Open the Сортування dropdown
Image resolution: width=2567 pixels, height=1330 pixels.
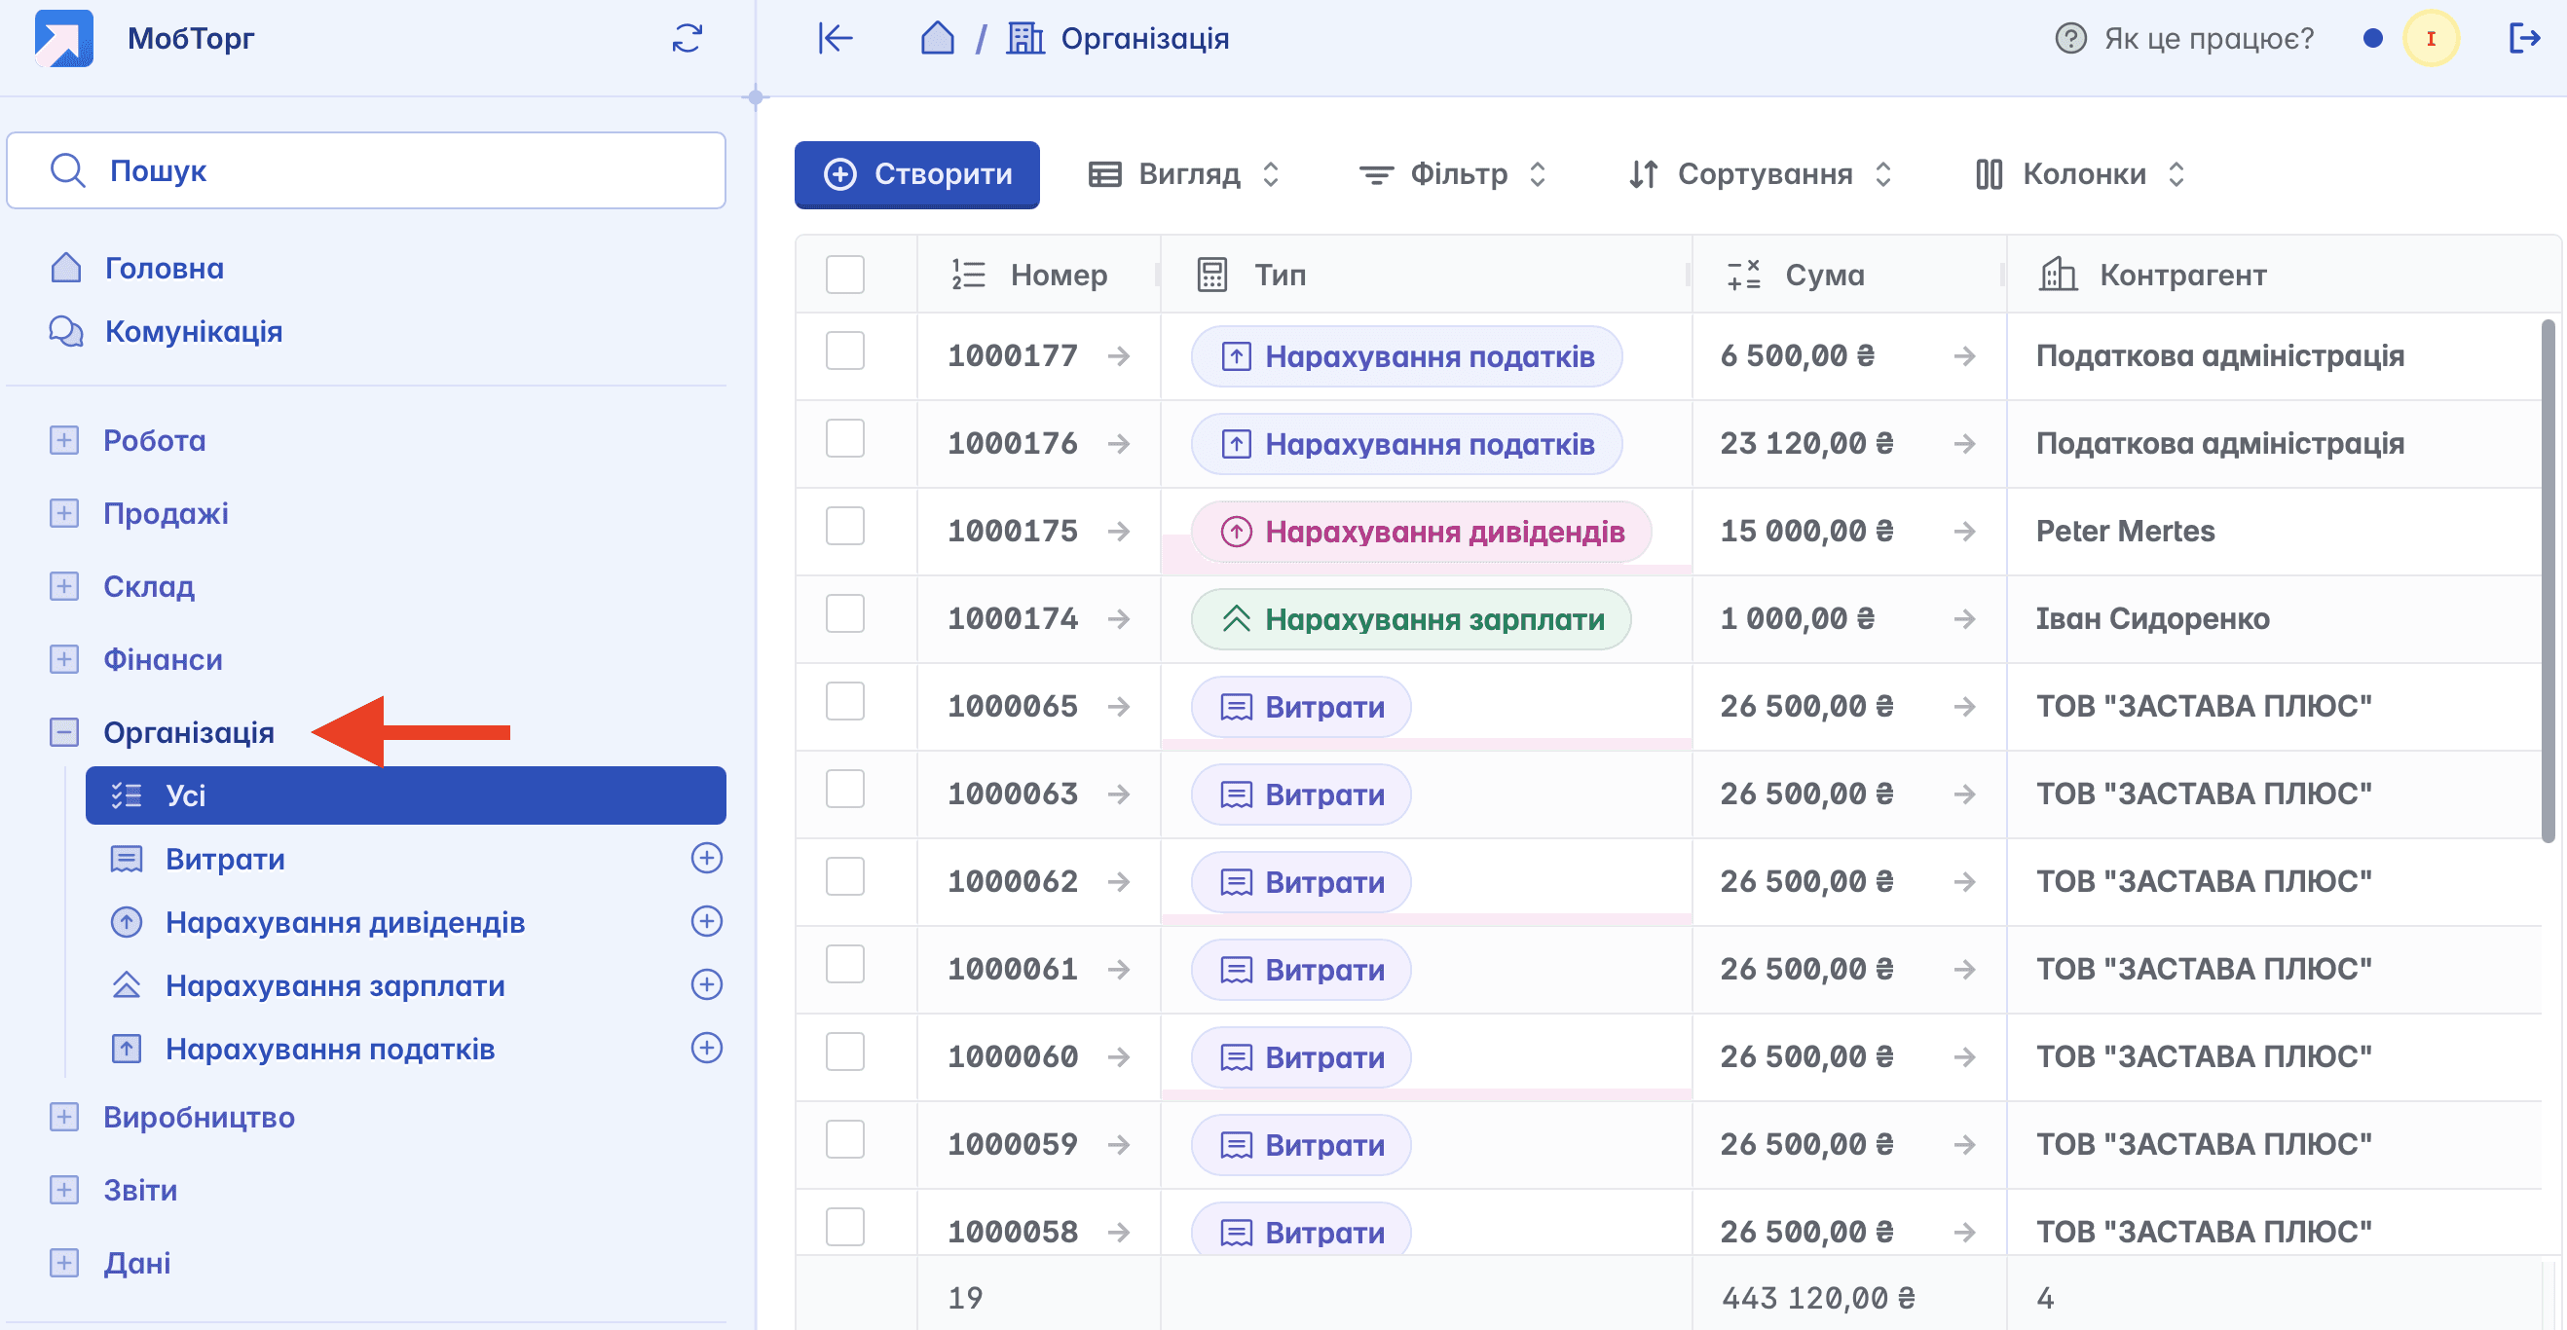[x=1760, y=174]
